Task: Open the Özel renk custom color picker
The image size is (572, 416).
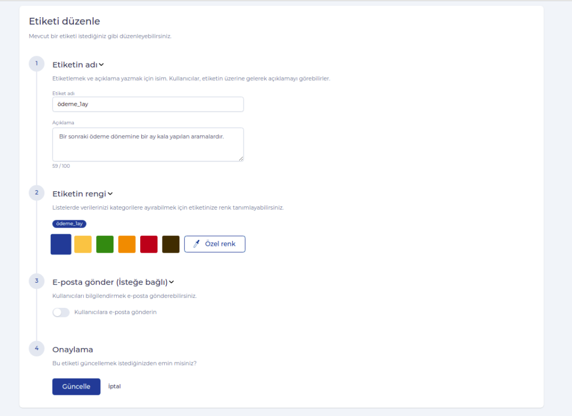Action: [214, 244]
